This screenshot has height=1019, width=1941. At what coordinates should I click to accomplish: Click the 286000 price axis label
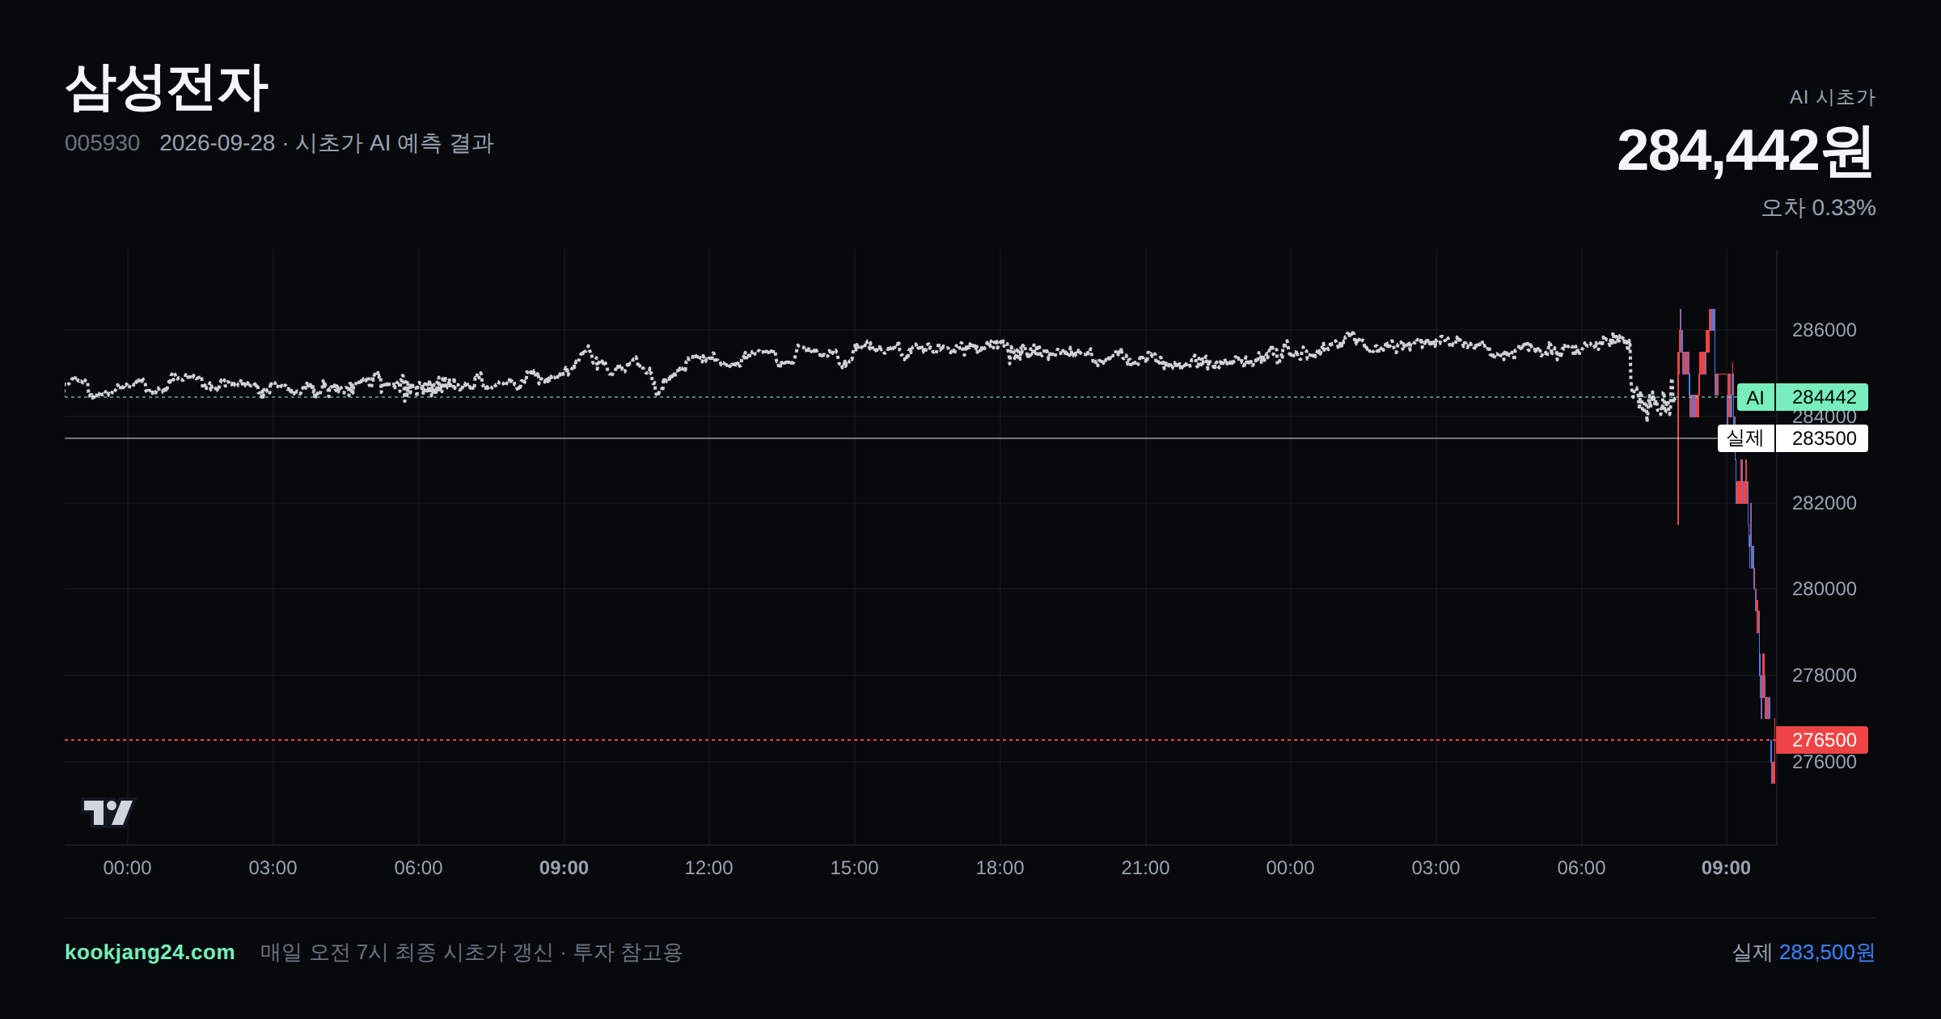pos(1824,330)
